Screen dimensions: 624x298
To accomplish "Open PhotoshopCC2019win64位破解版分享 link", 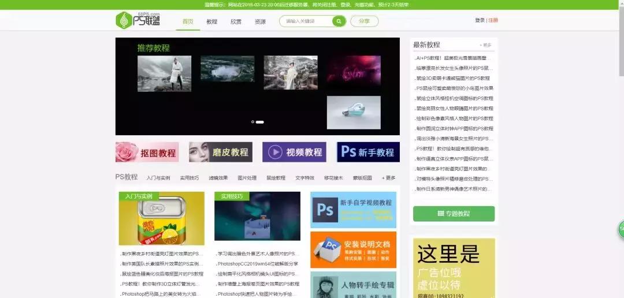I will tap(257, 264).
